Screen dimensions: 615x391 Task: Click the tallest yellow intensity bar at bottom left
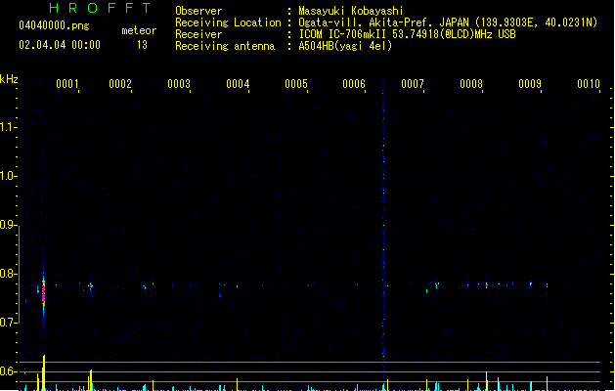coord(44,372)
